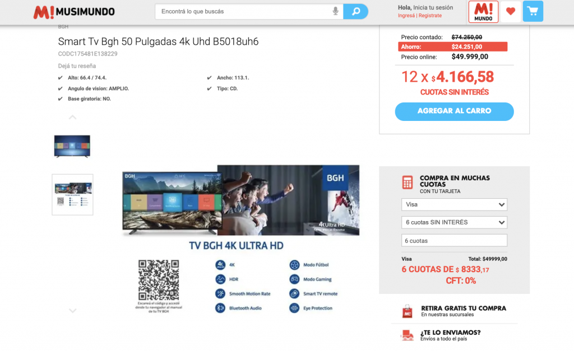Click the 6 CUOTAS DE $8333,17 text
Viewport: 574px width, 351px height.
(445, 269)
